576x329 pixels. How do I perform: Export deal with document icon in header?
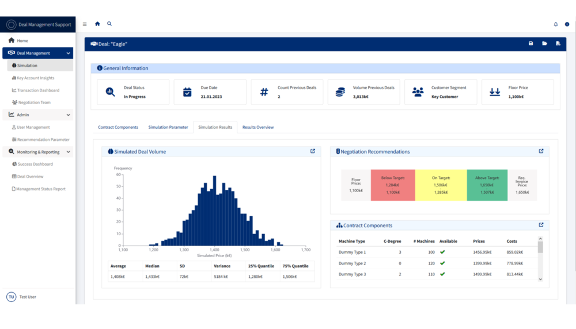(558, 44)
